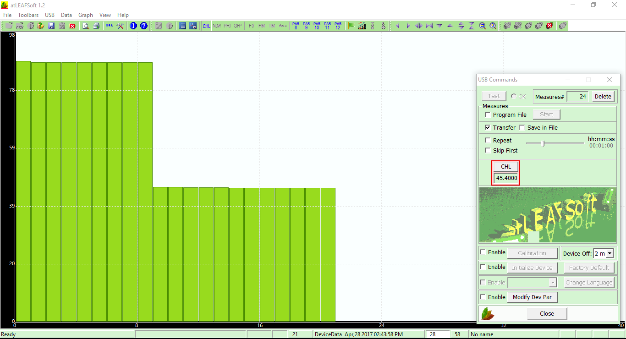Enable the Repeat checkbox
Screen dimensions: 626x339
tap(488, 141)
